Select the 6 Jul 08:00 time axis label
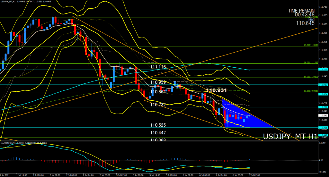This screenshot has height=177, width=329. 205,175
